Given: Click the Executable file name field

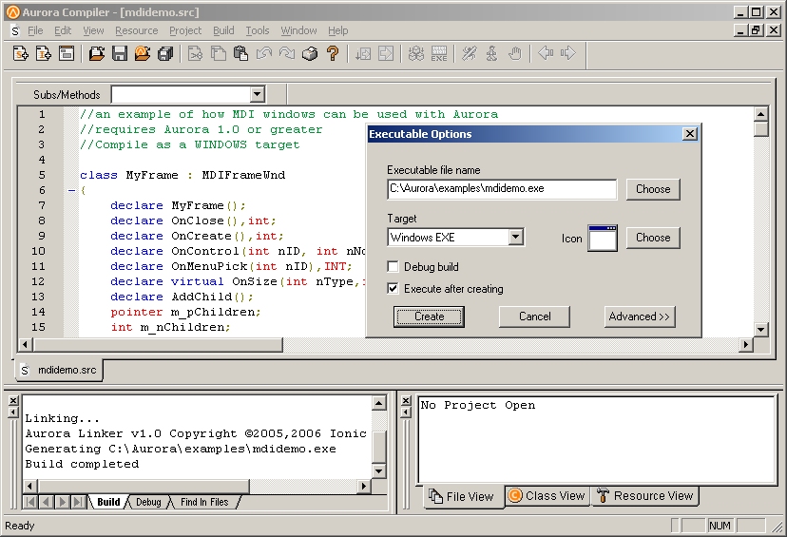Looking at the screenshot, I should point(502,189).
